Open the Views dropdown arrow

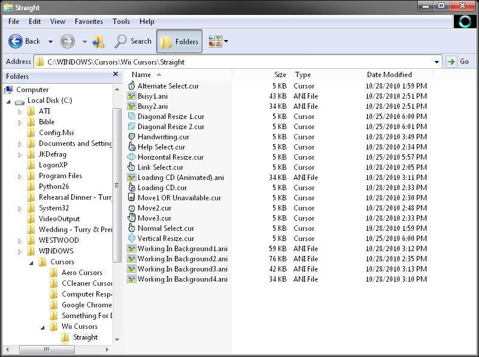point(226,41)
